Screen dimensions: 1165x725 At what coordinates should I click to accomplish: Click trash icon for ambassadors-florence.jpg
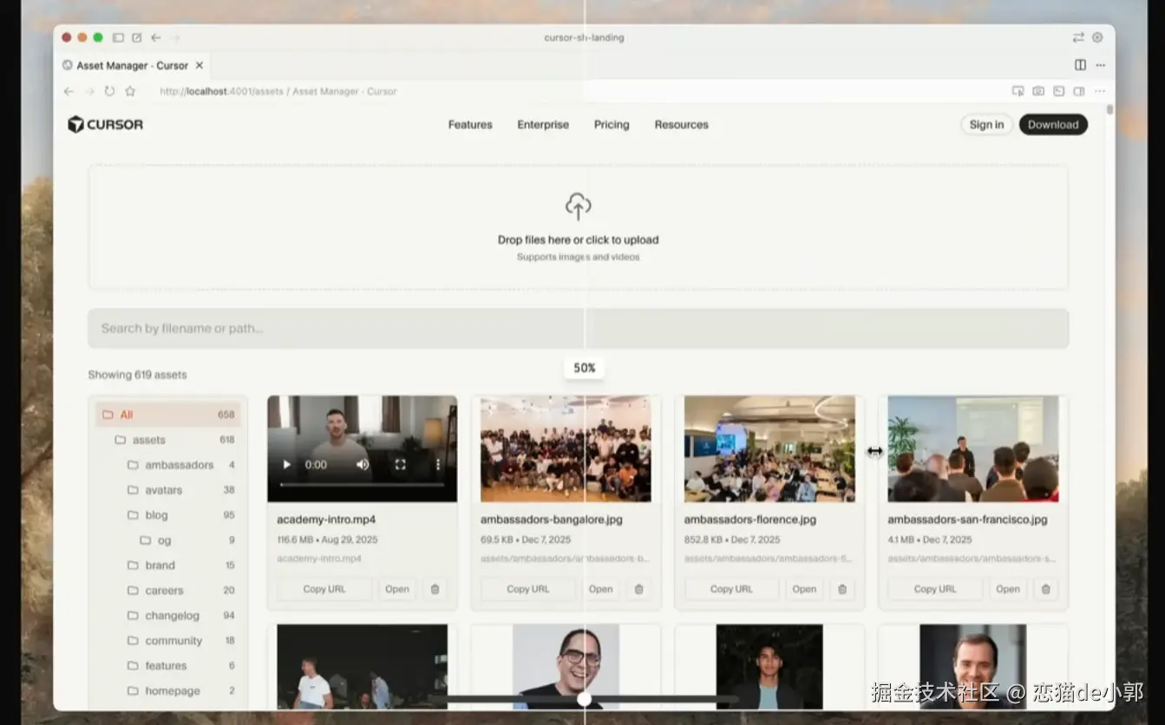coord(841,589)
